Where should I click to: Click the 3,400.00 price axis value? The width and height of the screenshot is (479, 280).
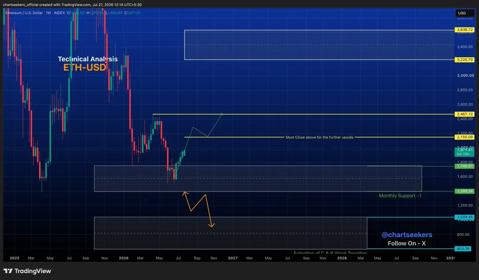465,47
